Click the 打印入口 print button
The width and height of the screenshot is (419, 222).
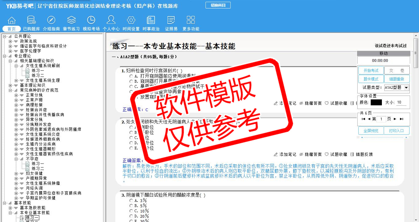point(397,131)
